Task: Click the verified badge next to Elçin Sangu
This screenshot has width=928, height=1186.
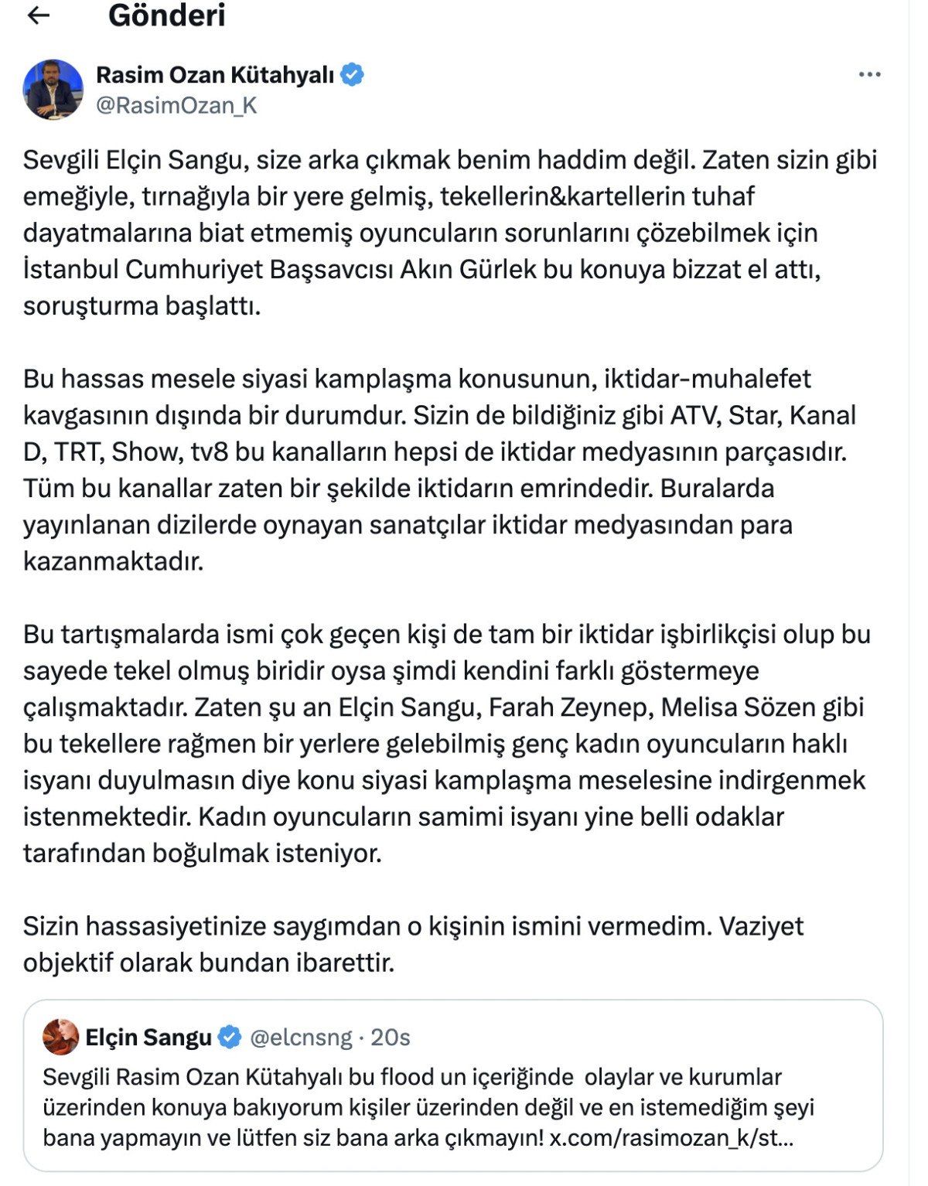Action: (230, 1037)
